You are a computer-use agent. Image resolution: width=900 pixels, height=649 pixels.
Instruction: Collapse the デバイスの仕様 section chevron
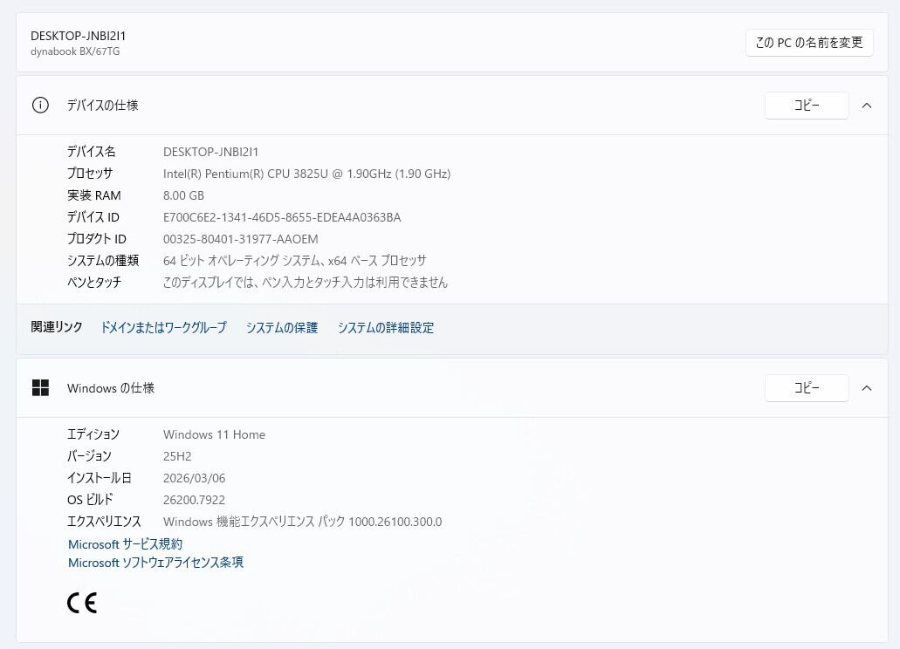click(x=867, y=106)
